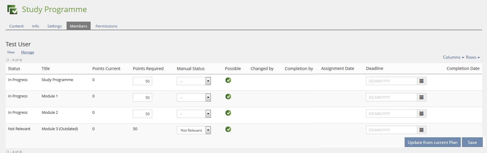Open the Content tab

16,26
